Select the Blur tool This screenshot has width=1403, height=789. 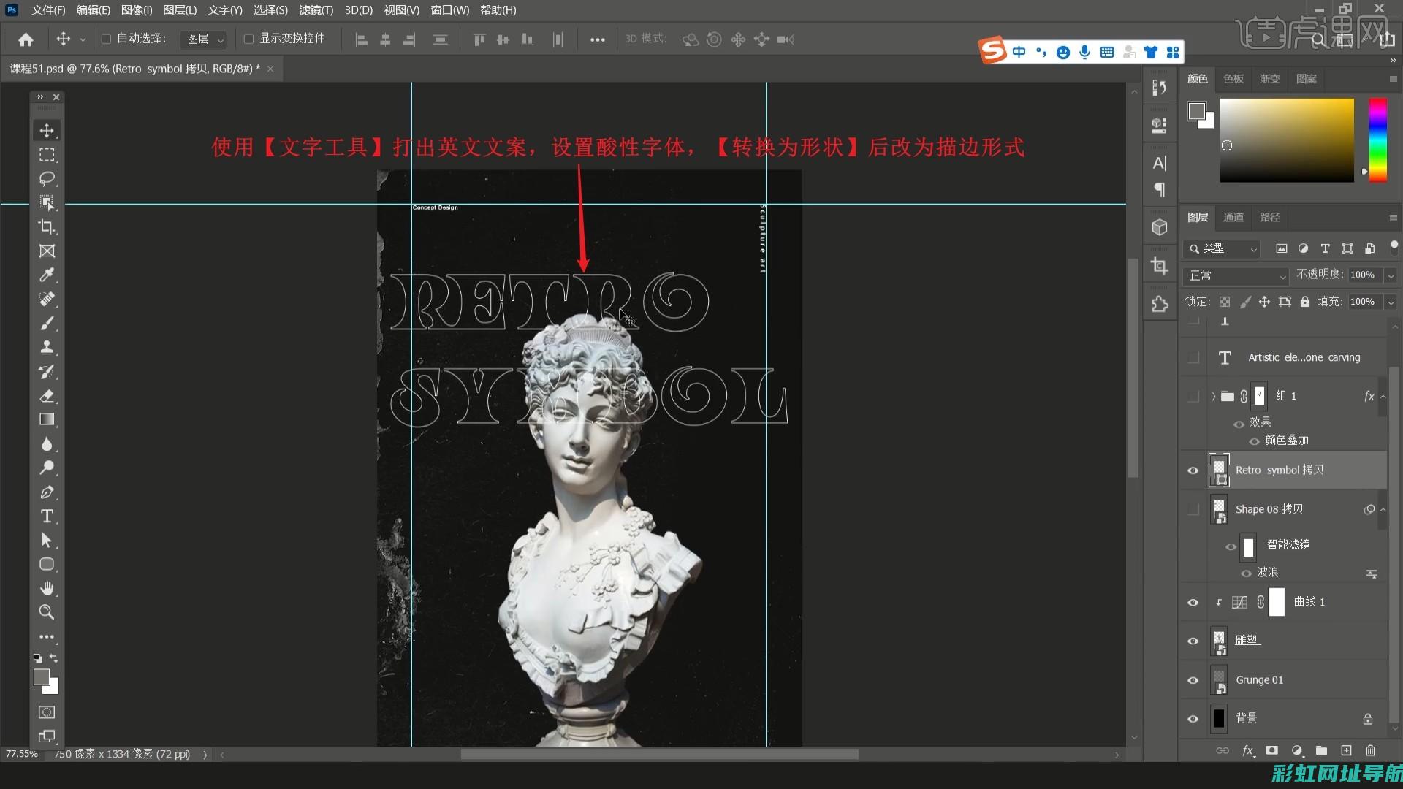click(47, 444)
